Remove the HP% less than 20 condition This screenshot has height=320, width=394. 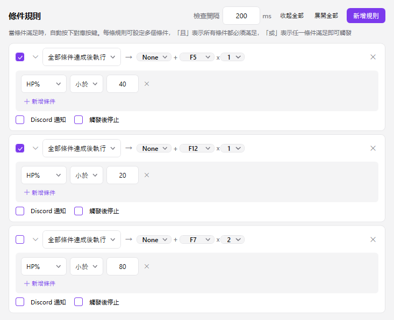click(x=147, y=175)
